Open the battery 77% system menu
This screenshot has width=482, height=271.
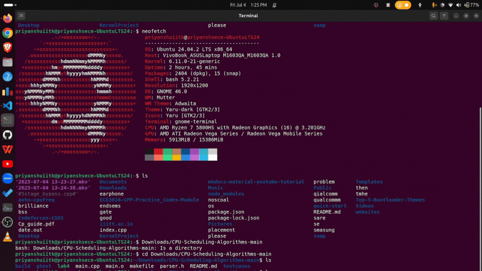click(472, 5)
